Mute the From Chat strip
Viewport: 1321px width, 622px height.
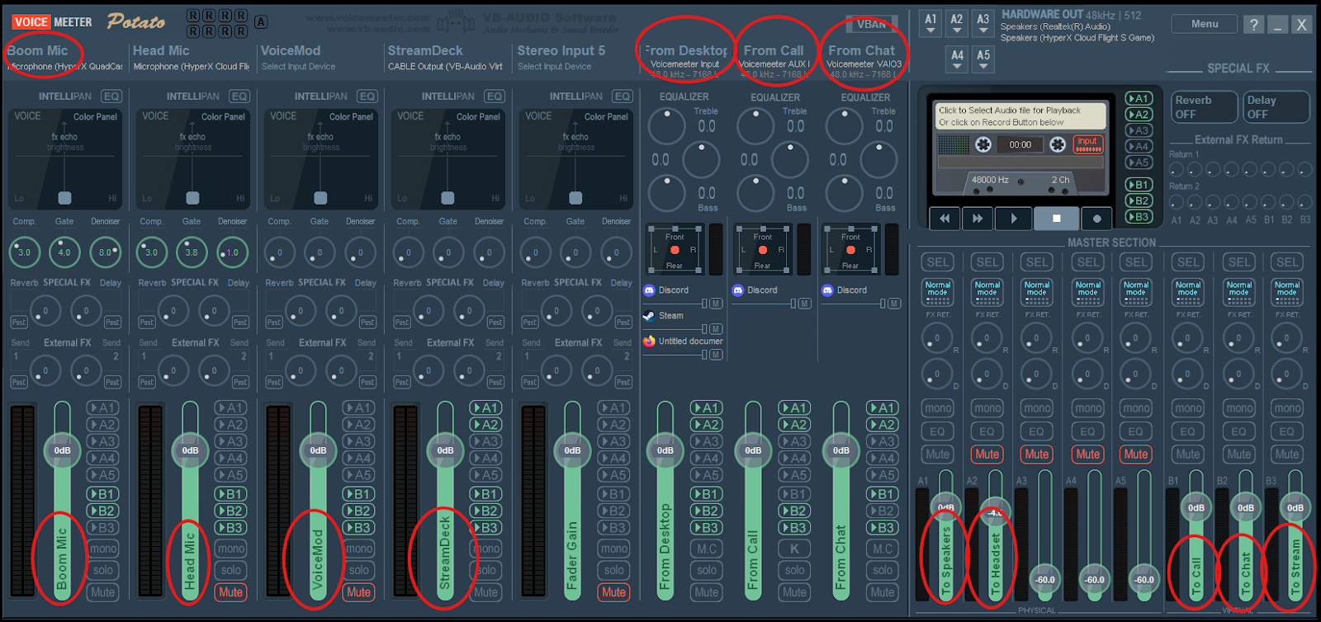click(x=883, y=592)
